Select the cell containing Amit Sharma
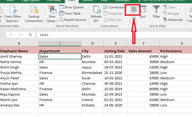Viewport: 192px width, 117px height. point(19,56)
